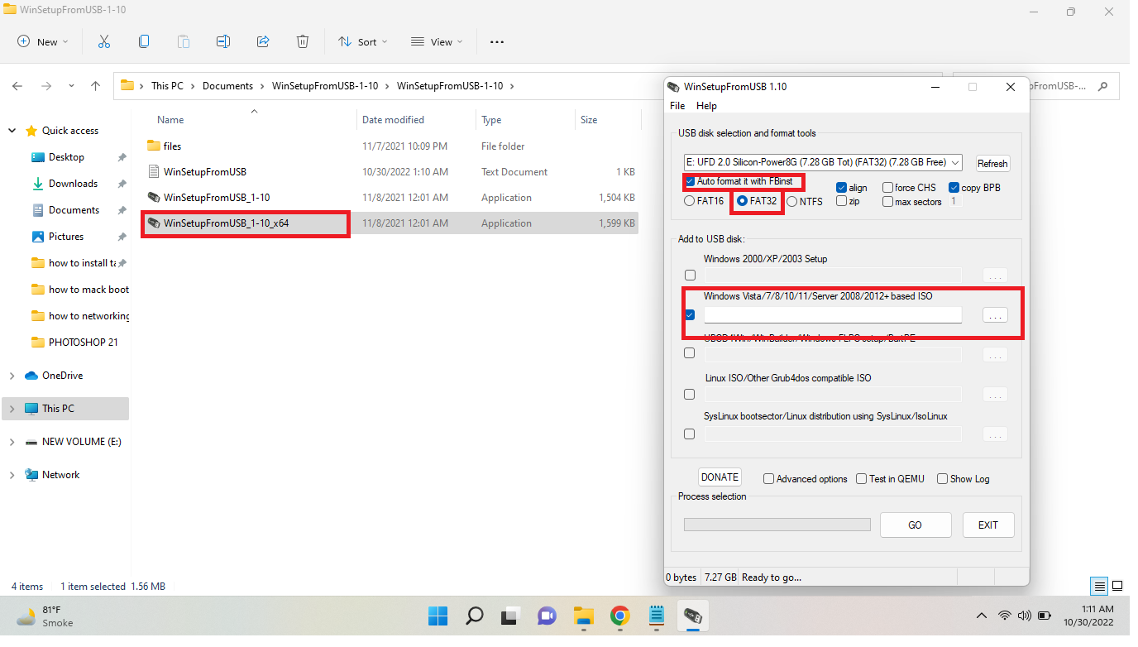
Task: Switch Explorer to details view icon
Action: 1099,587
